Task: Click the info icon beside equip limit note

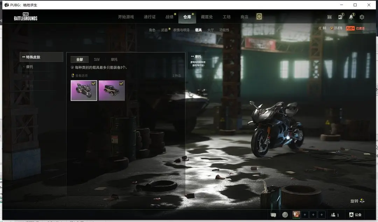Action: click(72, 67)
